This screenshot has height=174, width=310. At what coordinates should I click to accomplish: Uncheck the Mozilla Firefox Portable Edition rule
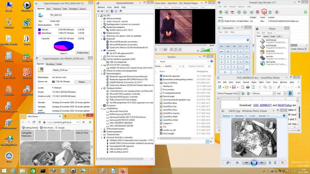(x=219, y=21)
